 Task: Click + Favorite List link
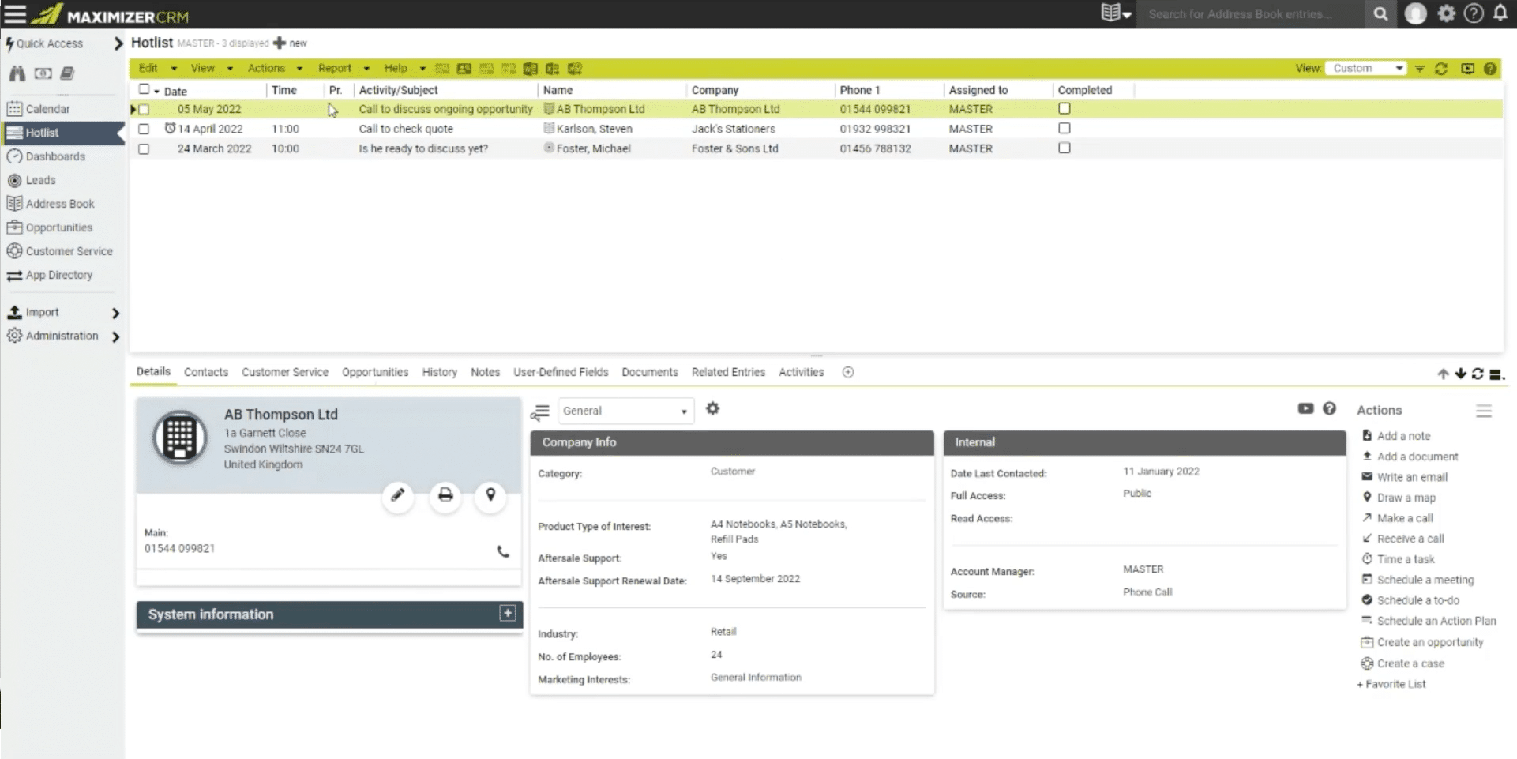coord(1391,684)
